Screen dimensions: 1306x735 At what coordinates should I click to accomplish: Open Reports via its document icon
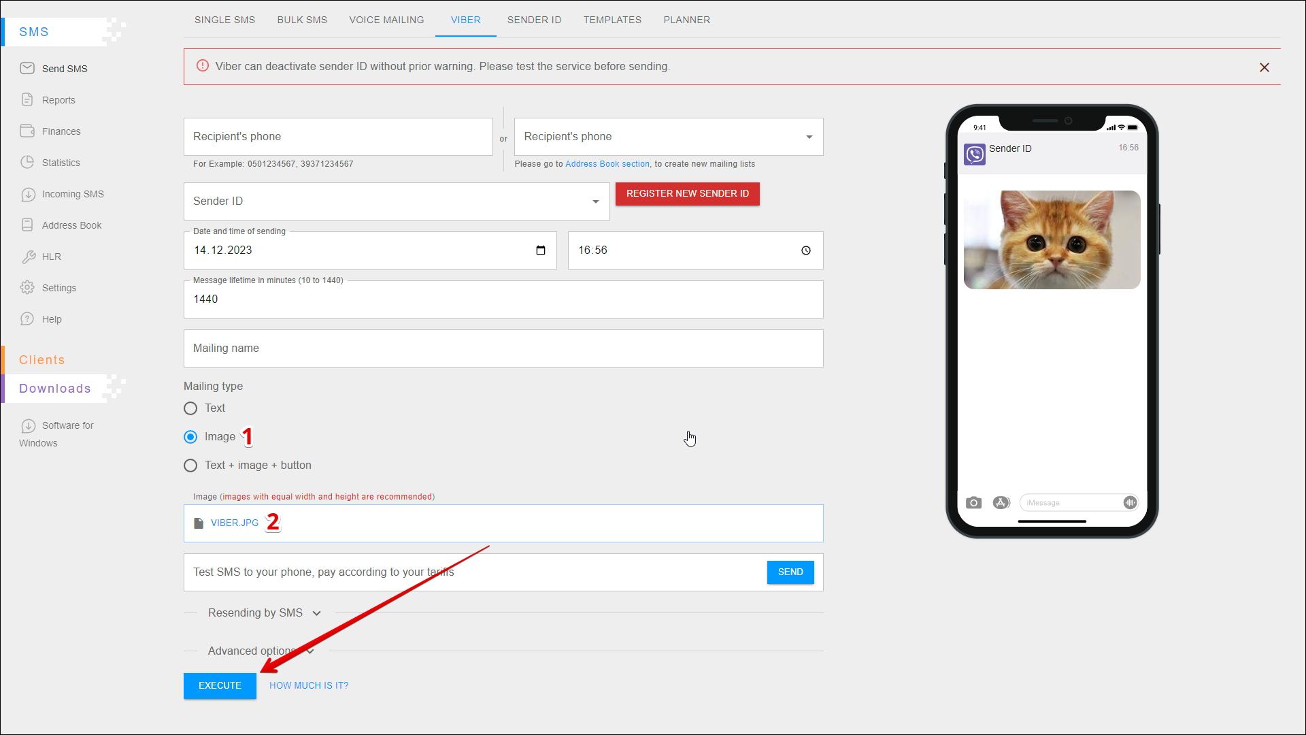tap(27, 99)
